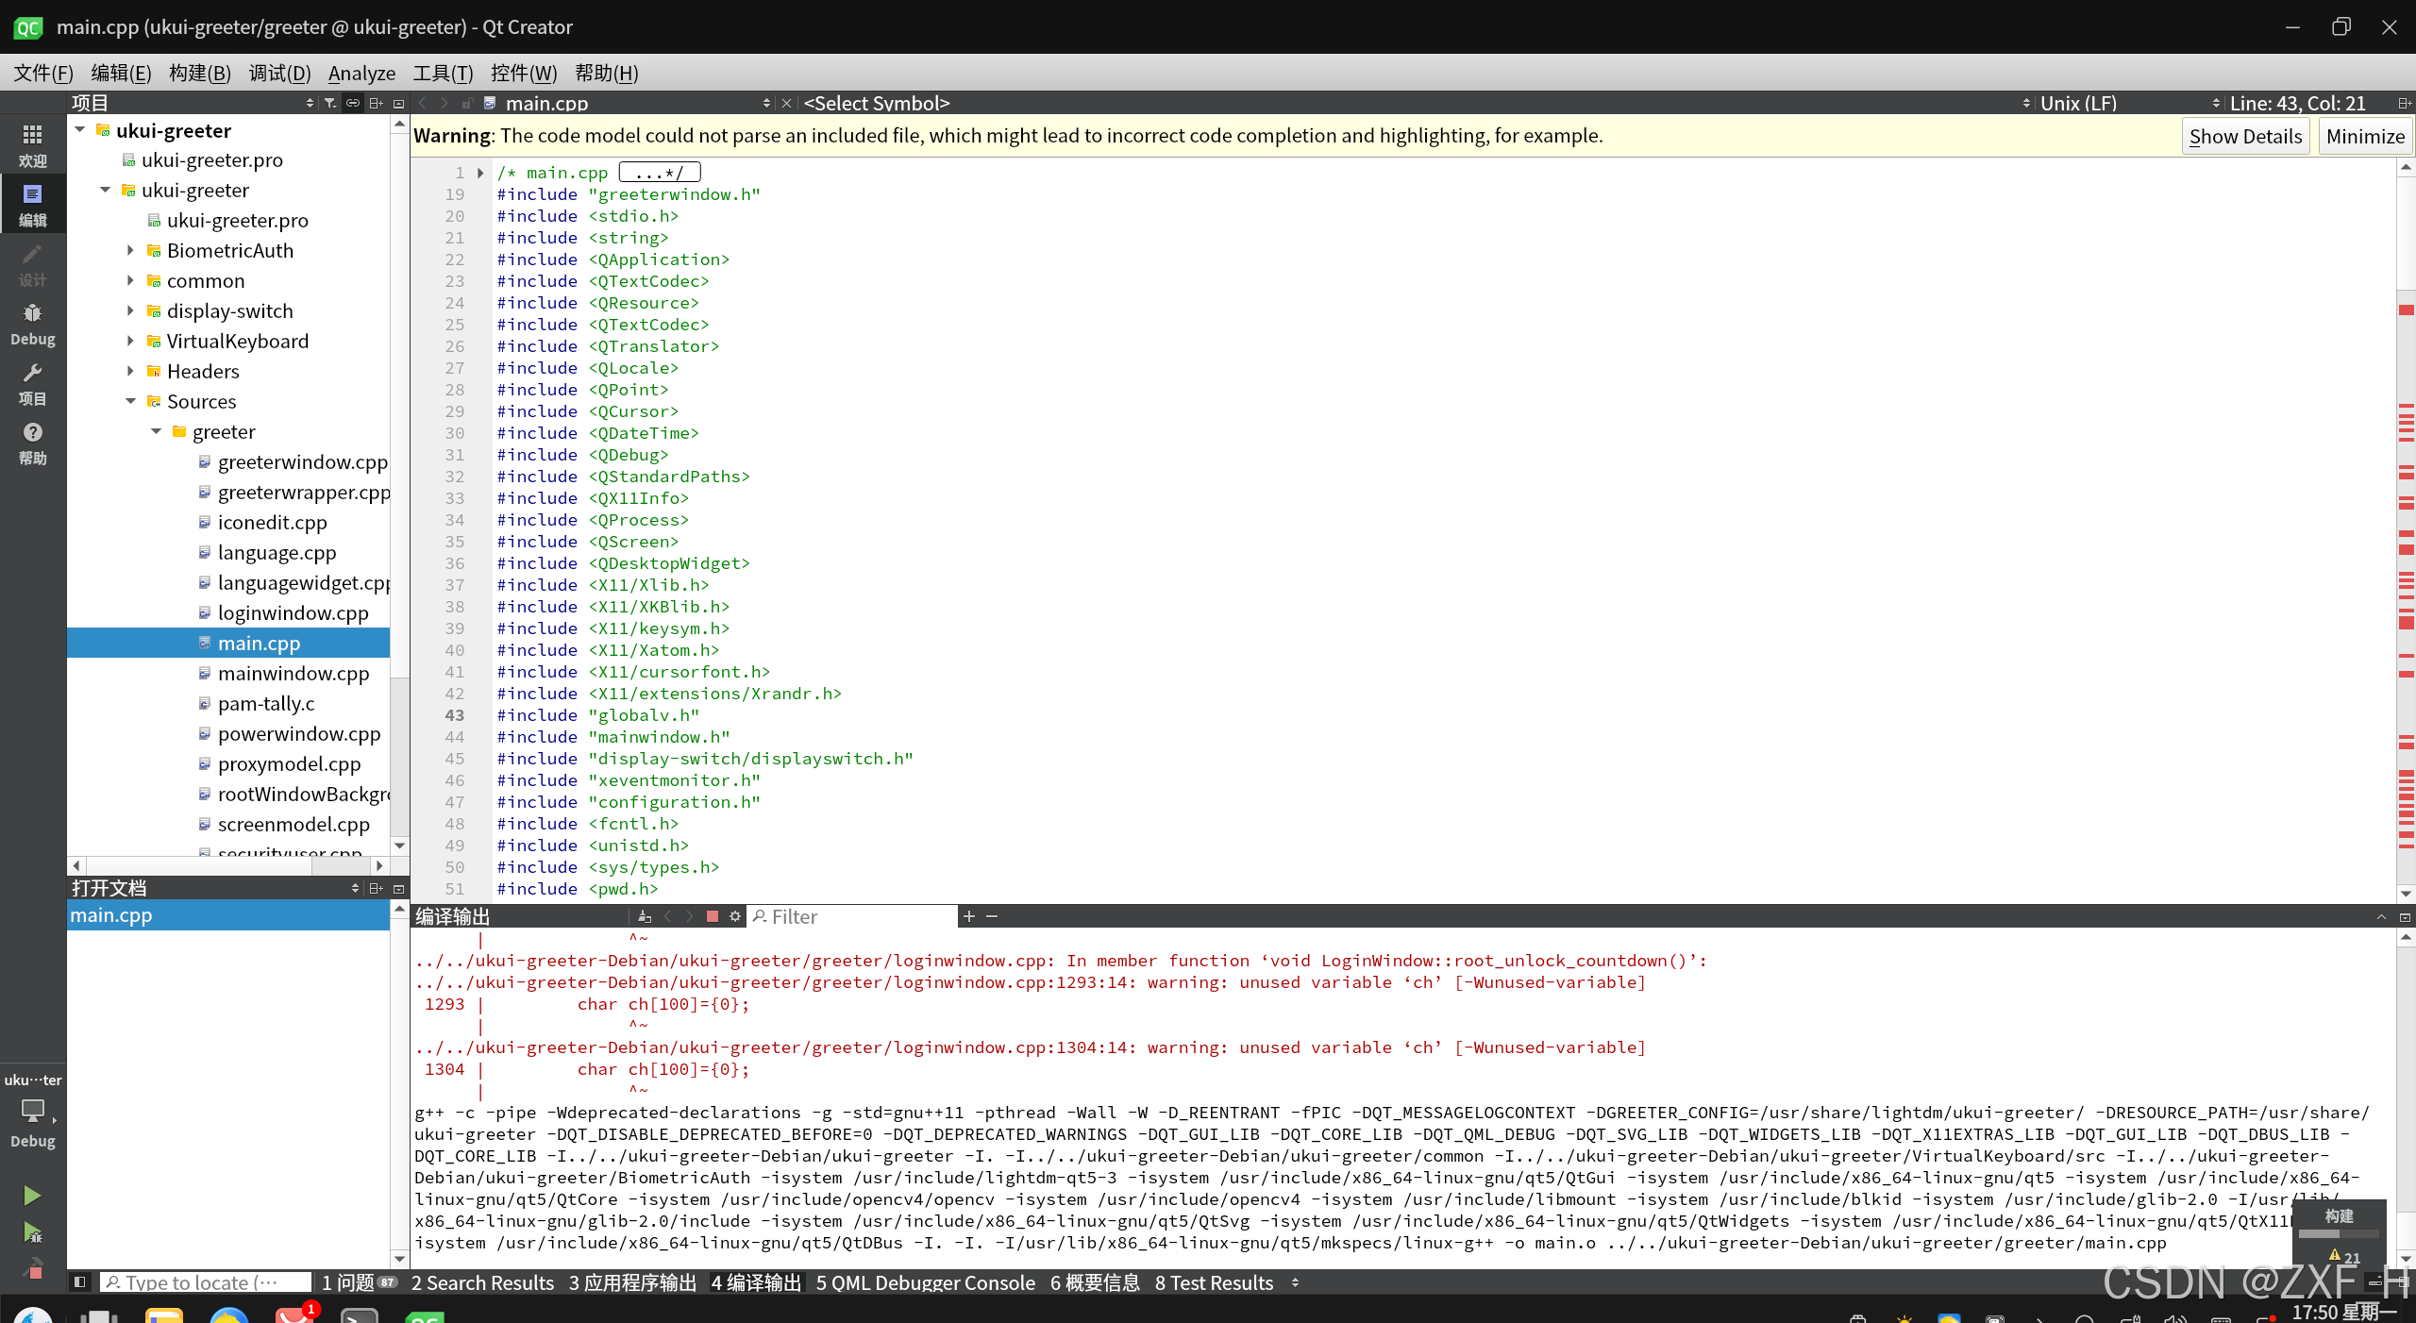
Task: Toggle synchronize with editor link icon
Action: (352, 103)
